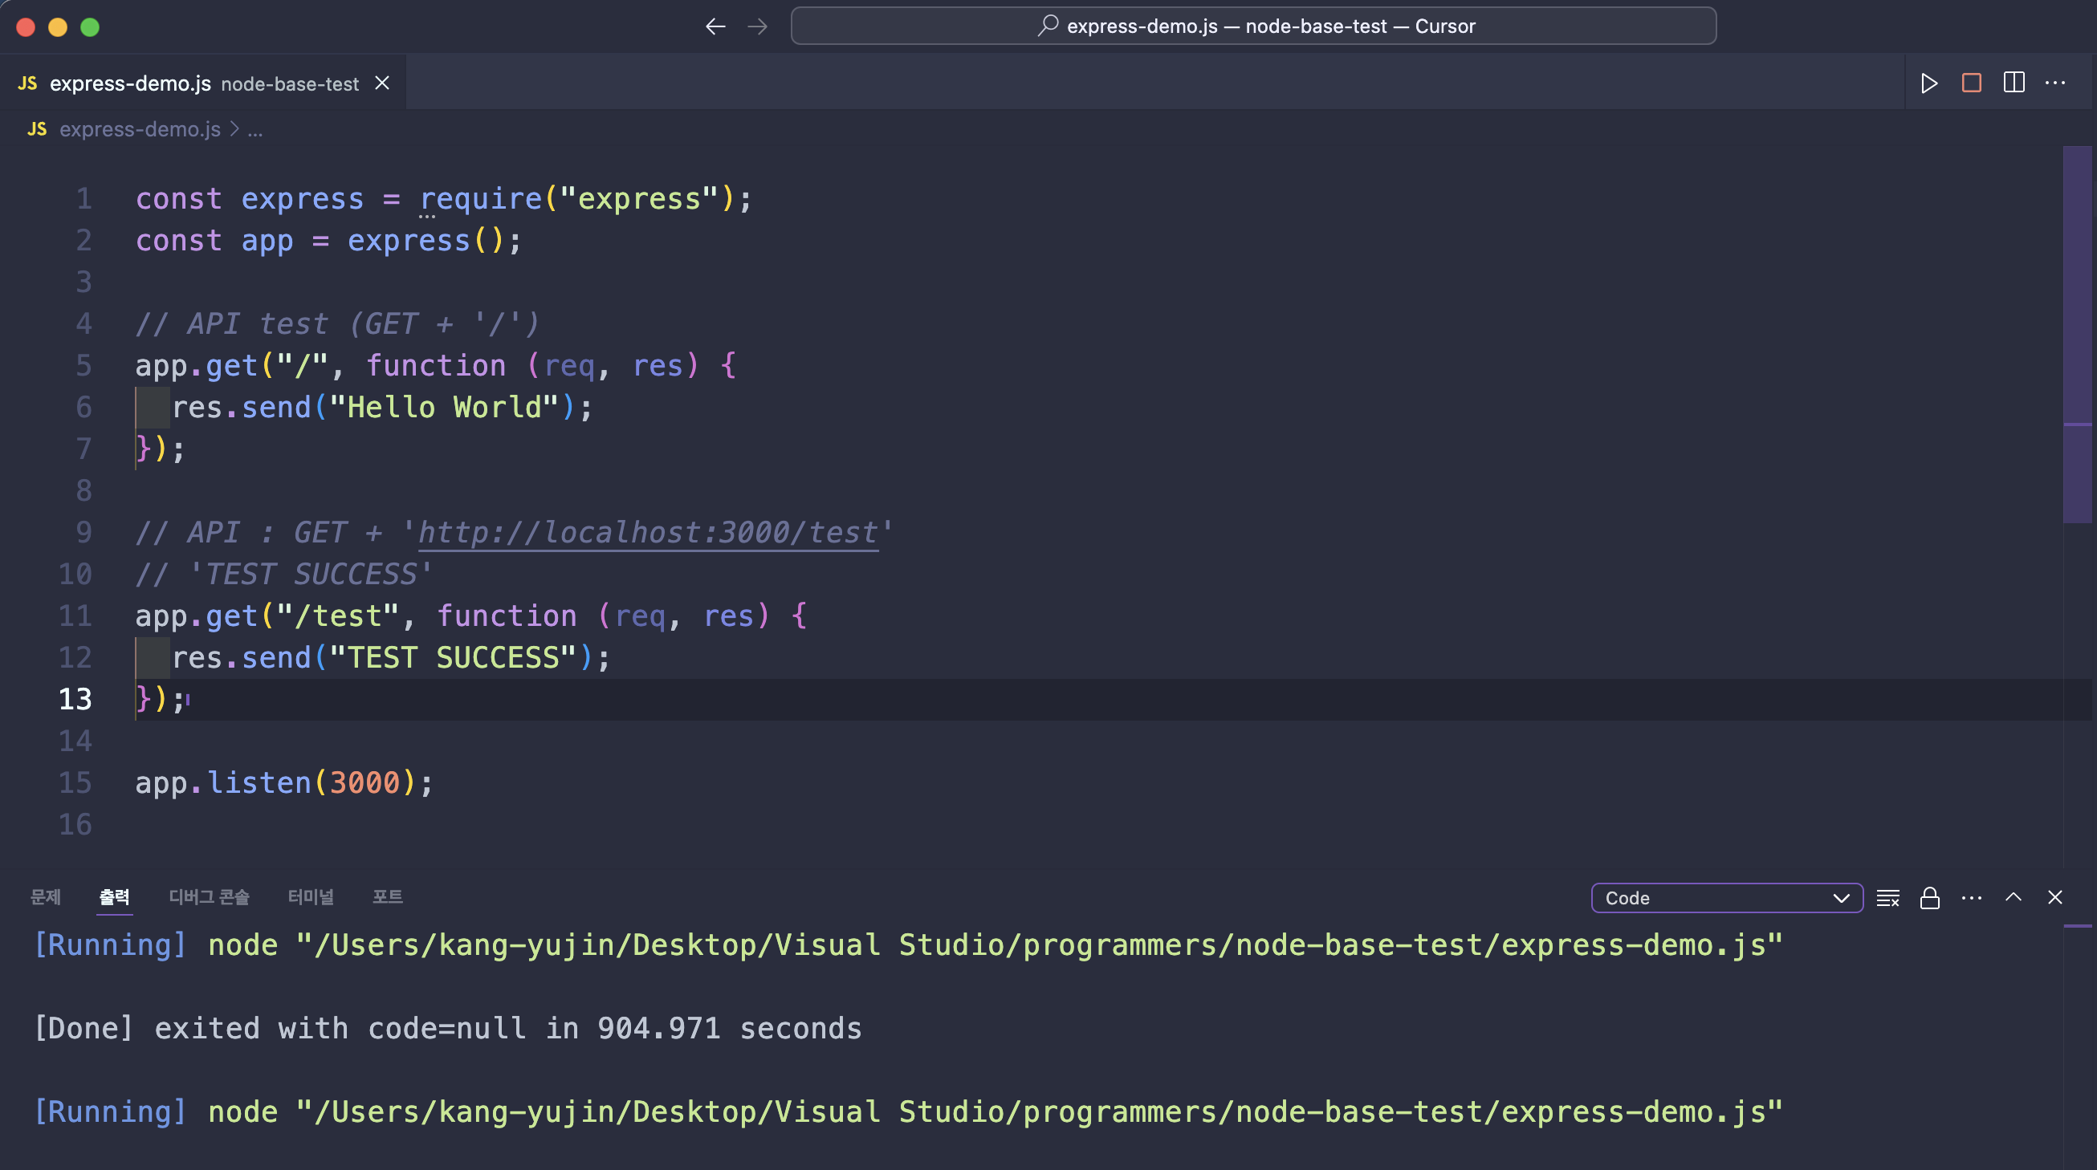Toggle output scroll lock padlock icon
The height and width of the screenshot is (1170, 2097).
click(x=1929, y=898)
